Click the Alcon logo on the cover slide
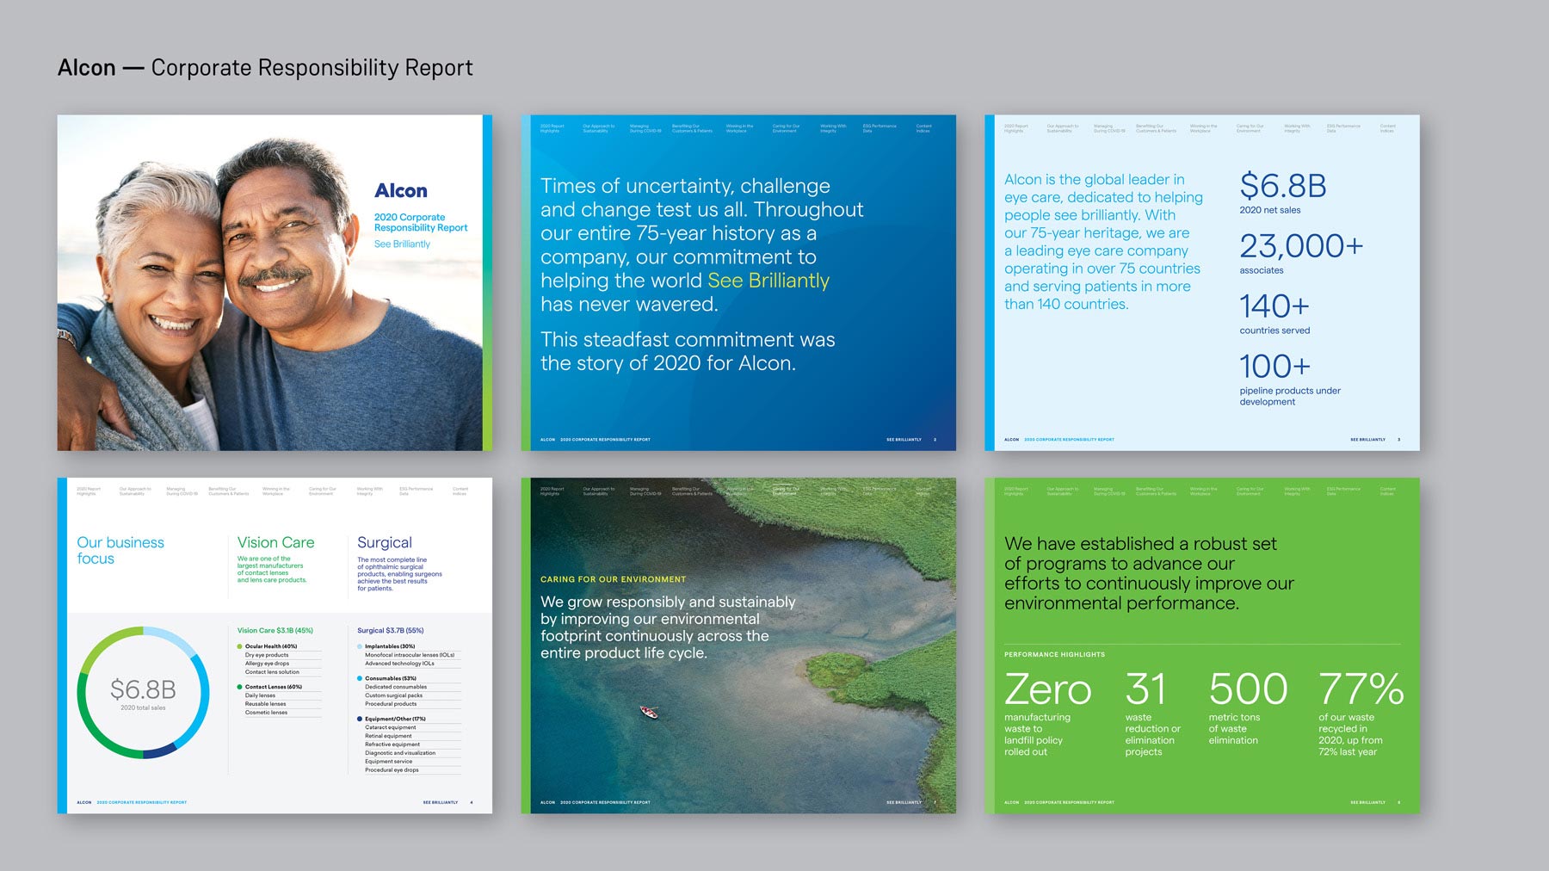This screenshot has height=871, width=1549. pyautogui.click(x=404, y=191)
